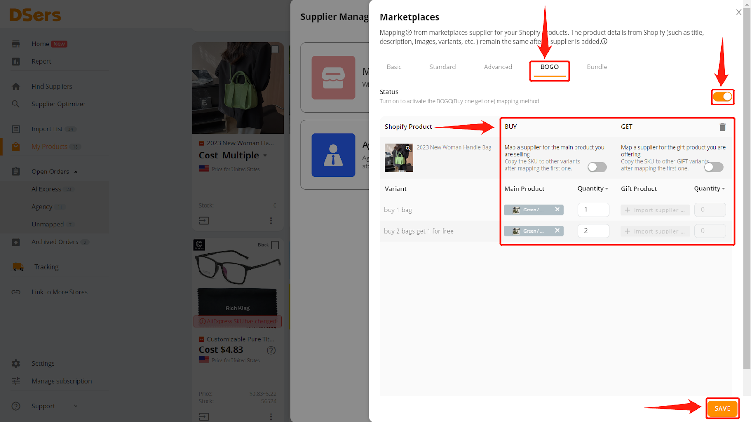Click the push-to-store icon on the handbag card
This screenshot has width=751, height=422.
click(204, 220)
